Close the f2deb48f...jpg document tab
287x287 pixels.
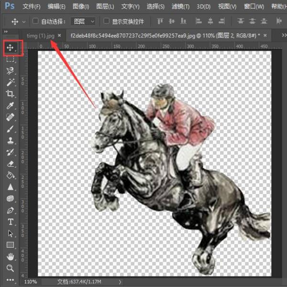[x=265, y=35]
